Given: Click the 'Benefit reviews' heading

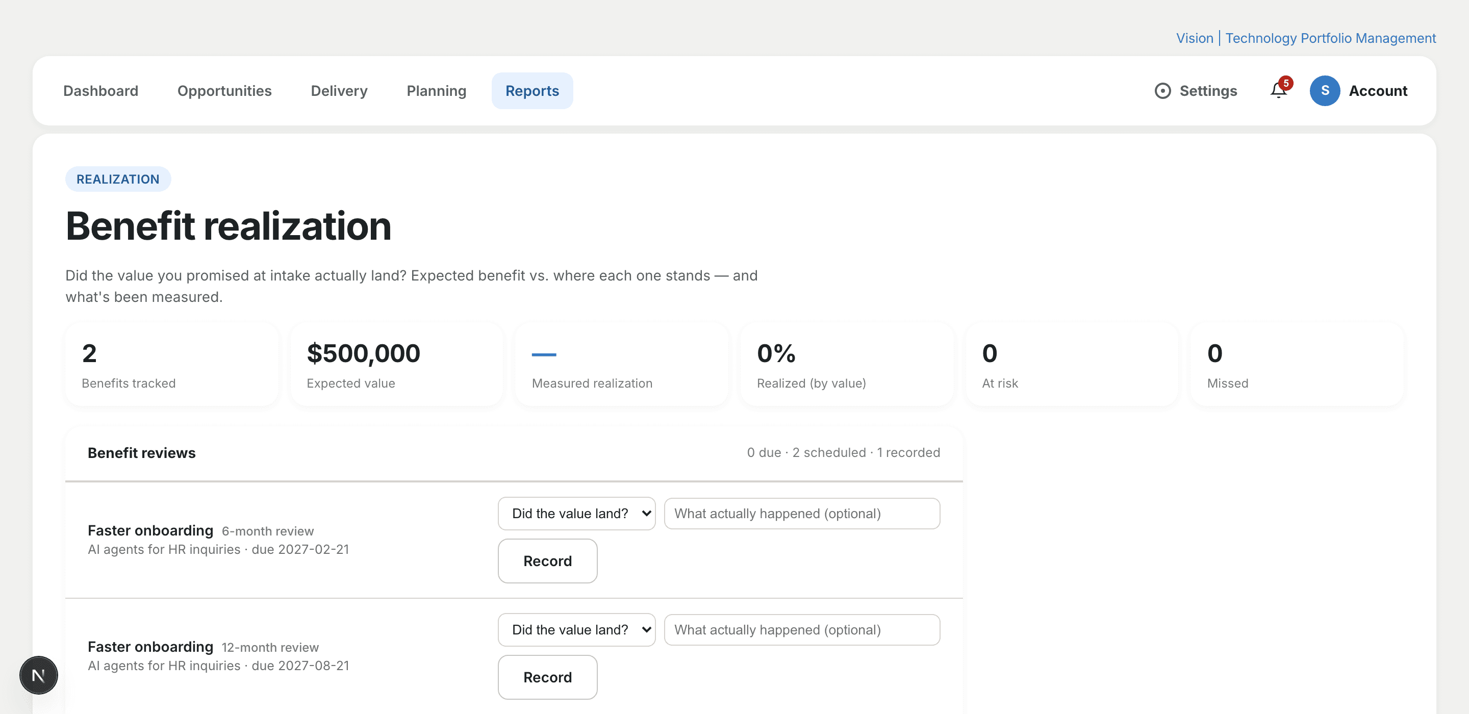Looking at the screenshot, I should point(141,453).
